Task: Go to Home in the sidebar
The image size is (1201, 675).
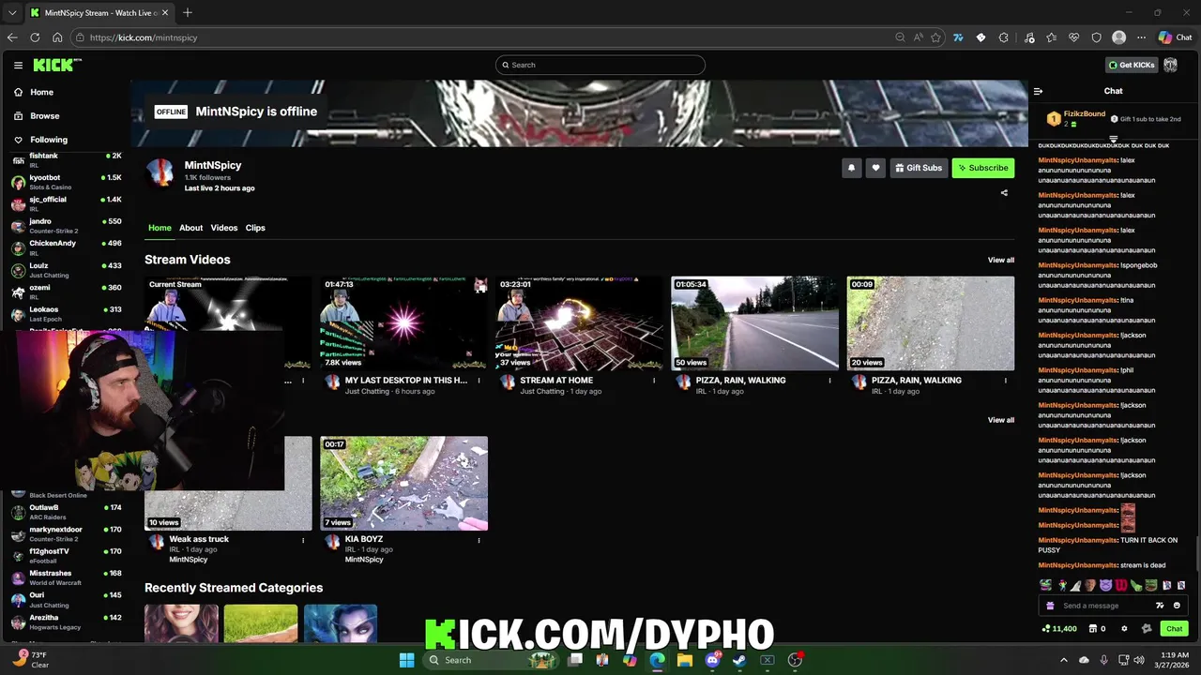Action: 34,92
